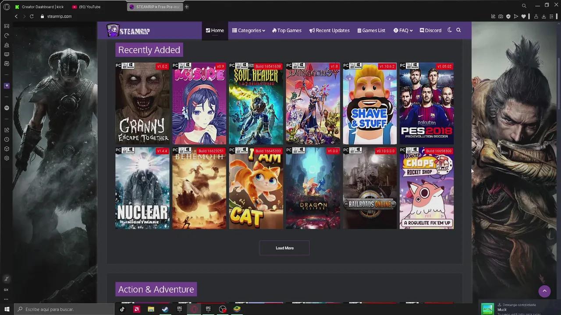Open Shave & Stuff game cover
This screenshot has width=561, height=315.
tap(369, 103)
